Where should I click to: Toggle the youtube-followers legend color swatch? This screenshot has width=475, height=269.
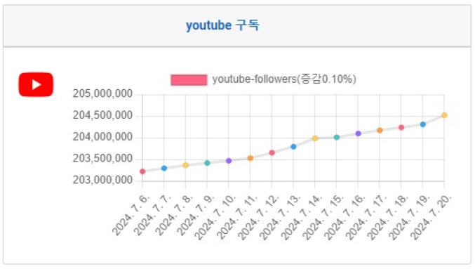point(189,80)
